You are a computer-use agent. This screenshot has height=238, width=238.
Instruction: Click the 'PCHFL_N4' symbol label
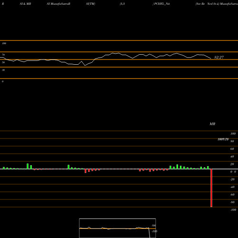pos(162,4)
